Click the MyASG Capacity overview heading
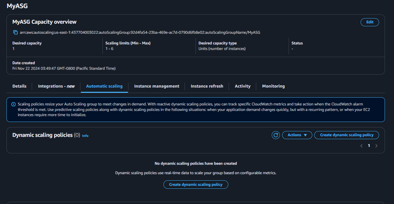394x204 pixels. (44, 22)
